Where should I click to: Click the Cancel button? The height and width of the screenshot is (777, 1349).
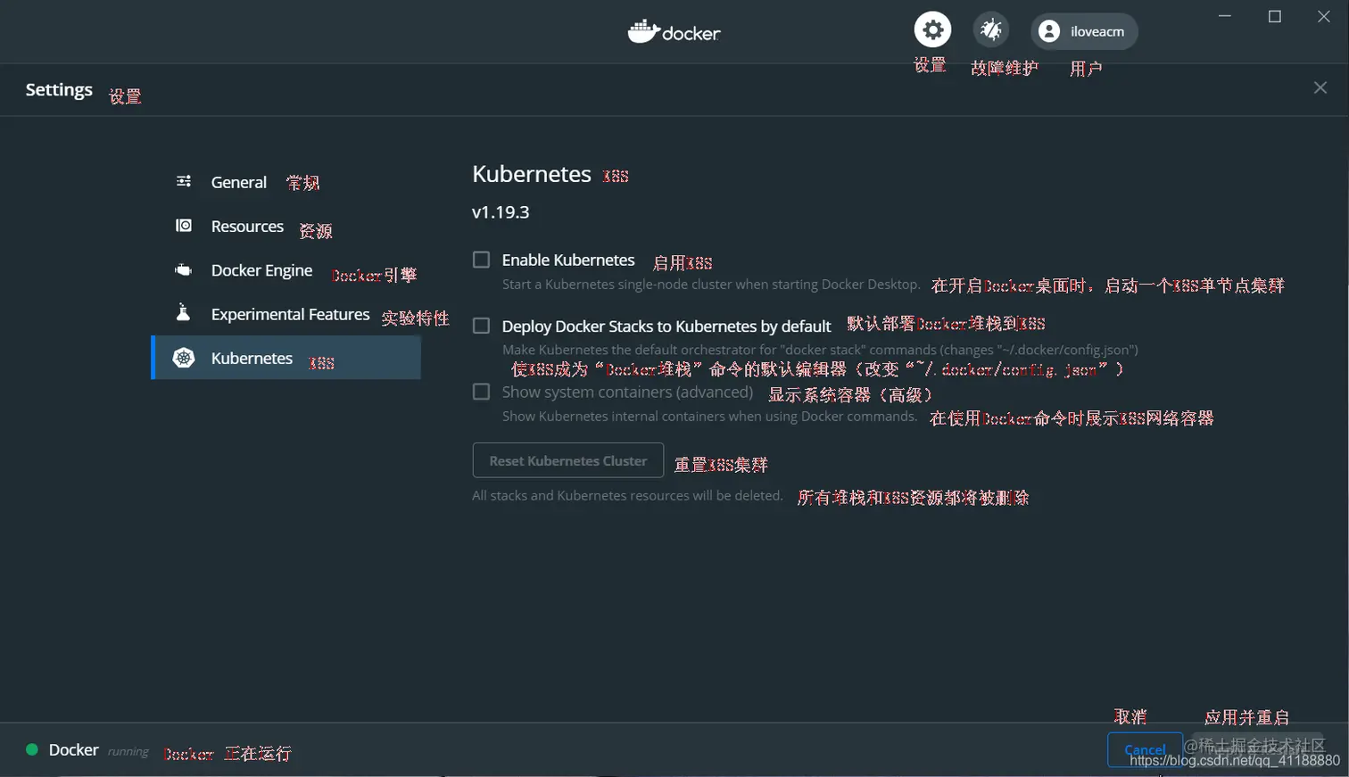[1145, 749]
